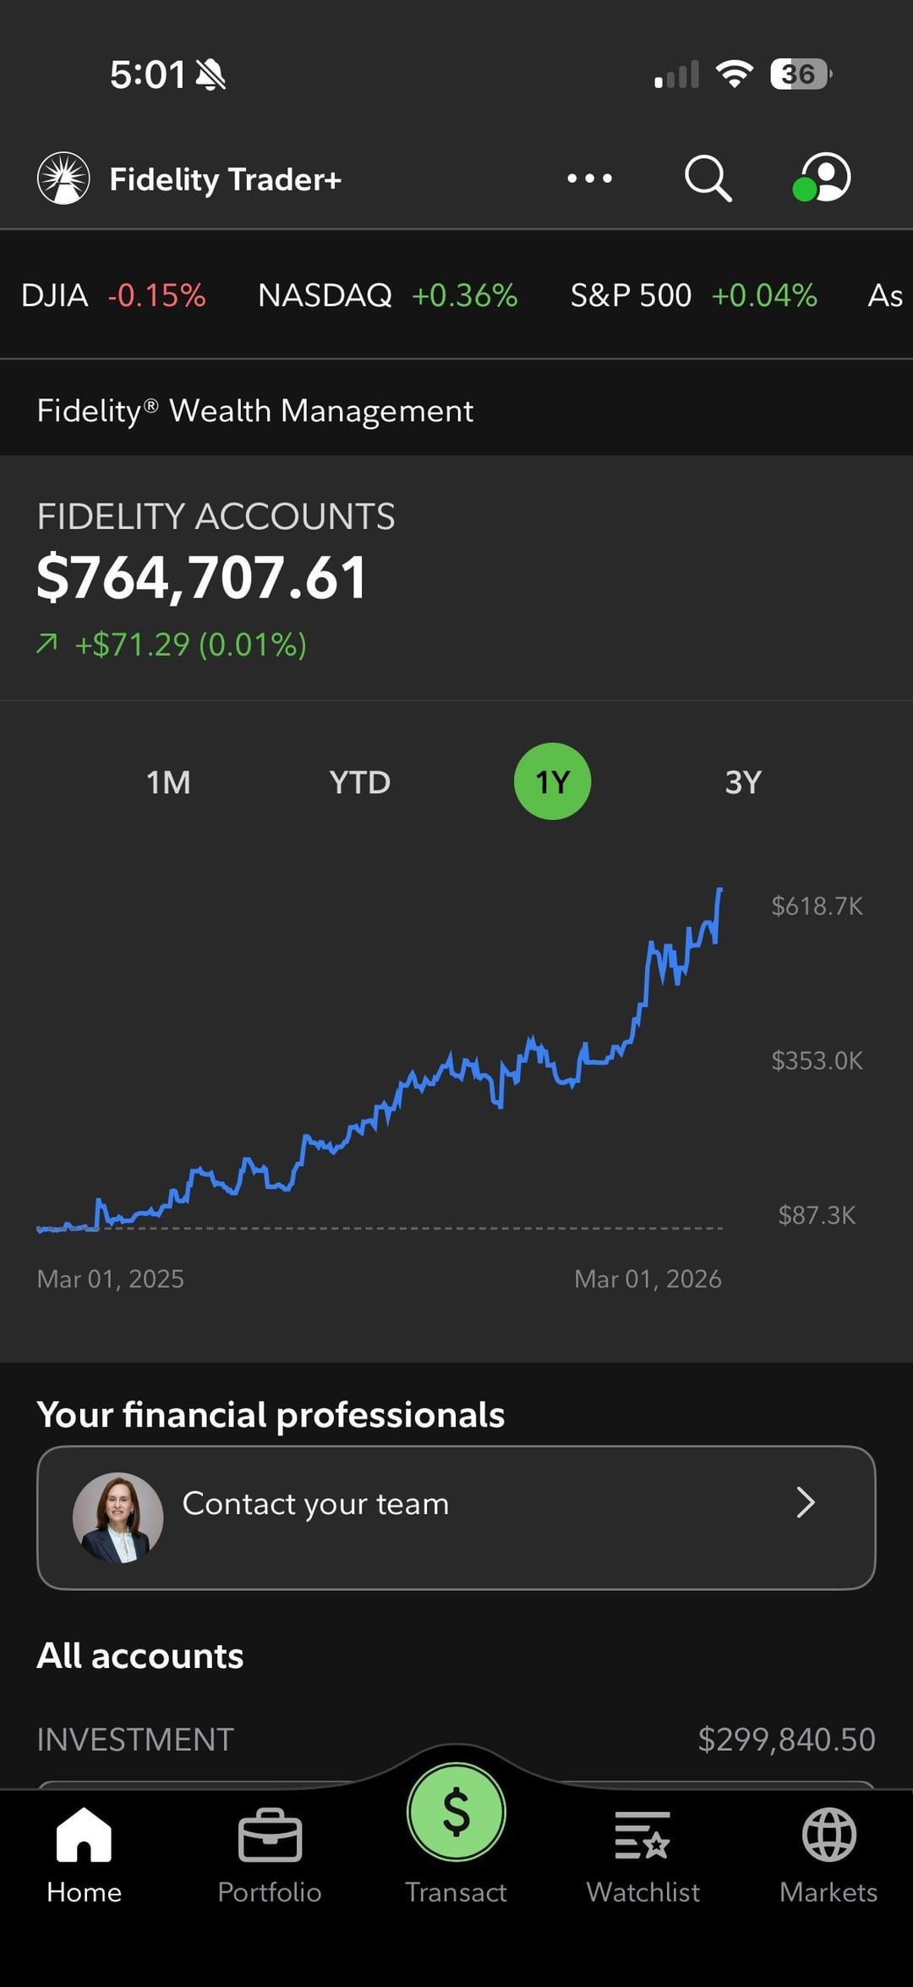Tap the green Transact dollar button

point(456,1813)
